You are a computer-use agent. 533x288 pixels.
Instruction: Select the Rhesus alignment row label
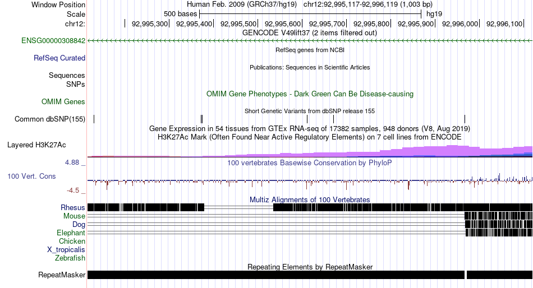73,207
